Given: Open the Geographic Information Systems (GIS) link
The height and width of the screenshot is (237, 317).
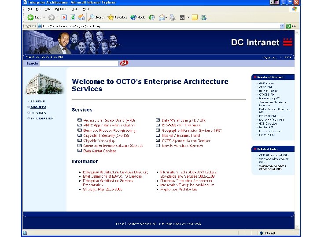Looking at the screenshot, I should tap(192, 130).
